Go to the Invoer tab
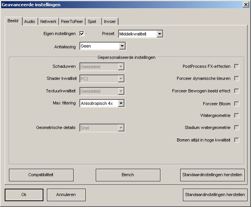 tap(110, 21)
